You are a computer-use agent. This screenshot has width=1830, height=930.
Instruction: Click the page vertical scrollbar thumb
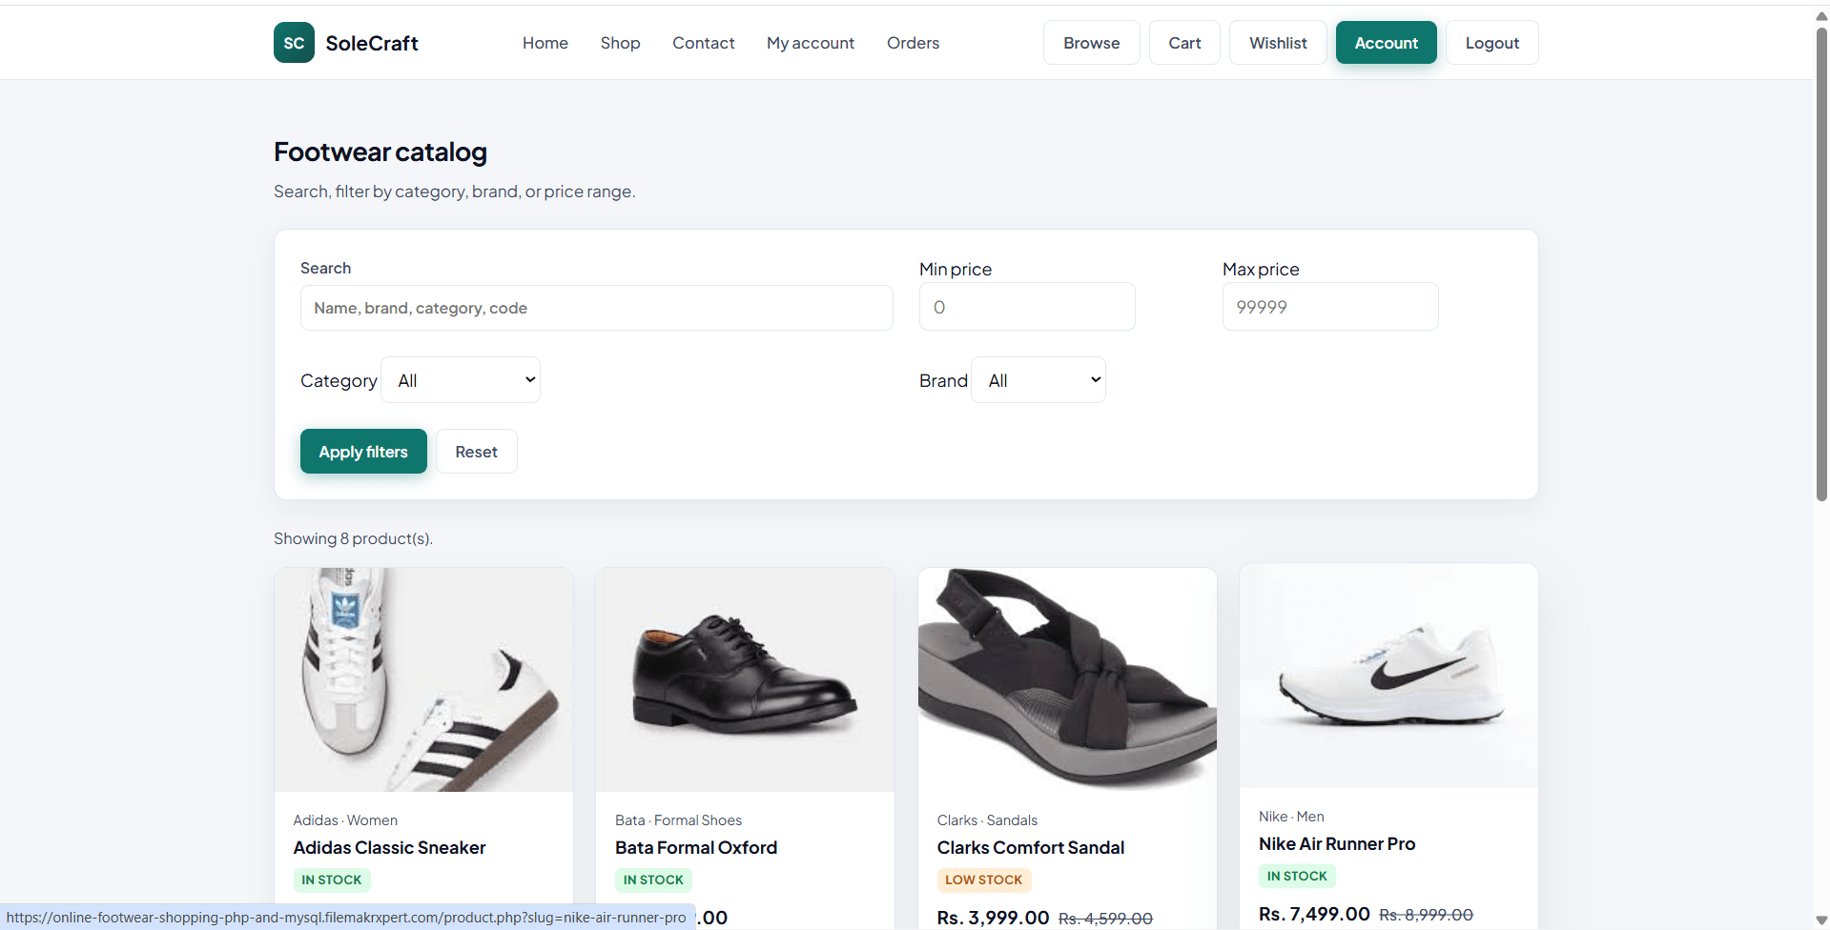coord(1821,264)
